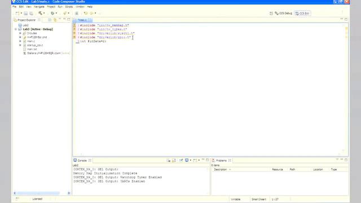Open the View menu
This screenshot has width=361, height=203.
29,7
